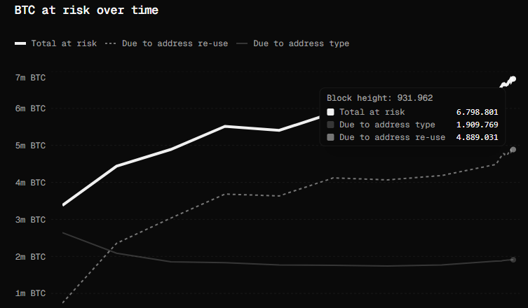
Task: Click the 4.889.031 value in tooltip
Action: (477, 137)
